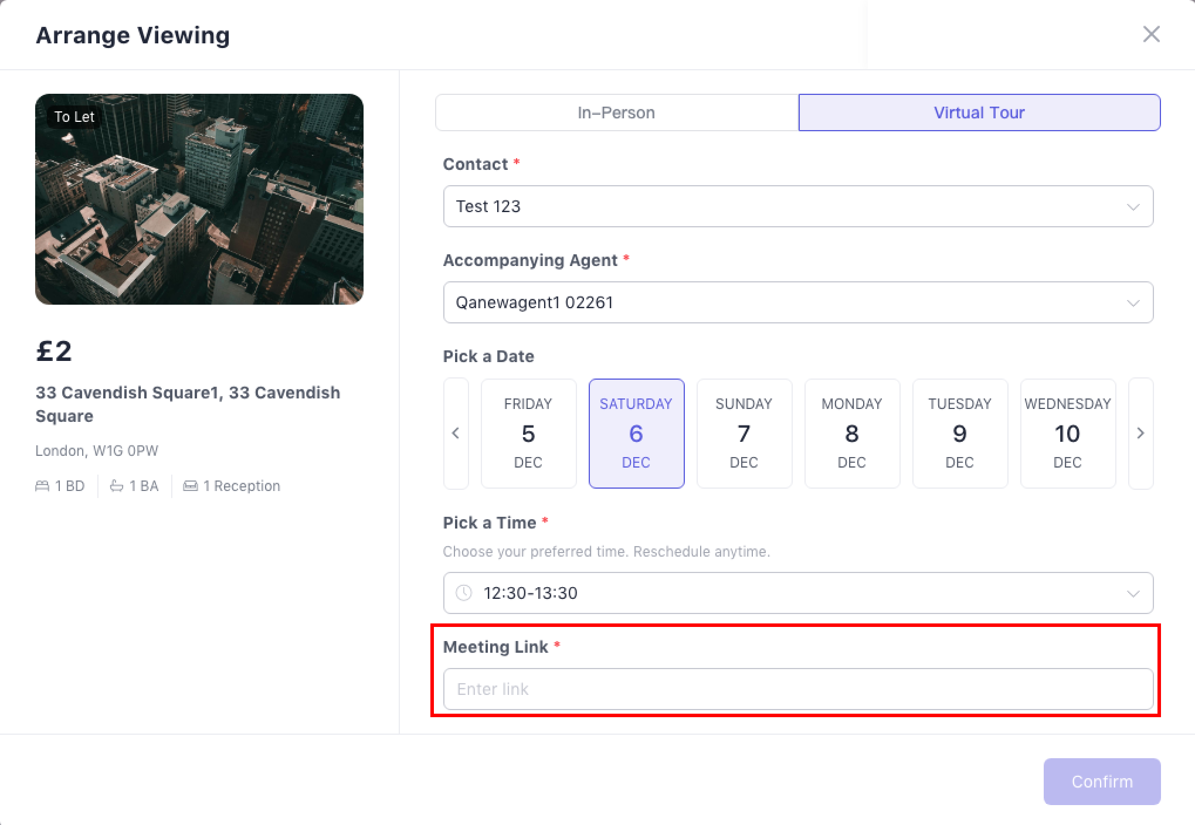
Task: Click the To Let badge on photo
Action: [74, 117]
